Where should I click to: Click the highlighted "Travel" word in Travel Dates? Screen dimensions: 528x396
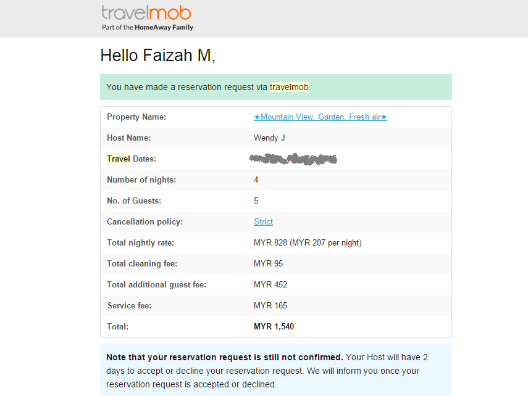[119, 159]
